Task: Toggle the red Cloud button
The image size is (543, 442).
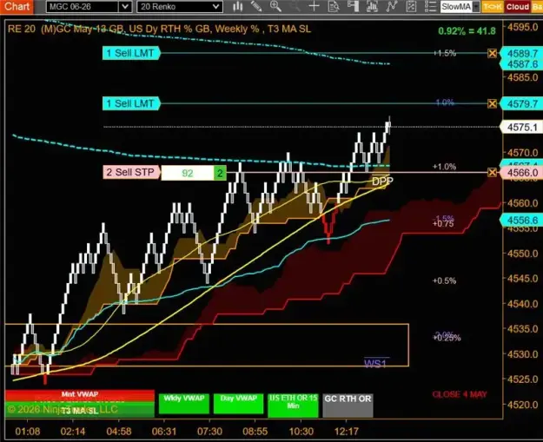Action: (x=518, y=7)
